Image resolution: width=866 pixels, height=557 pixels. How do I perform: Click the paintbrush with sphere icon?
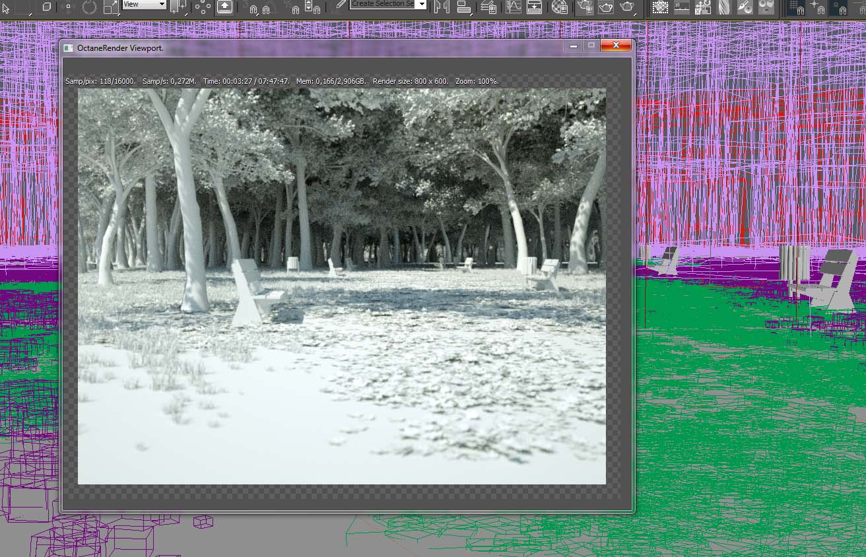(745, 7)
